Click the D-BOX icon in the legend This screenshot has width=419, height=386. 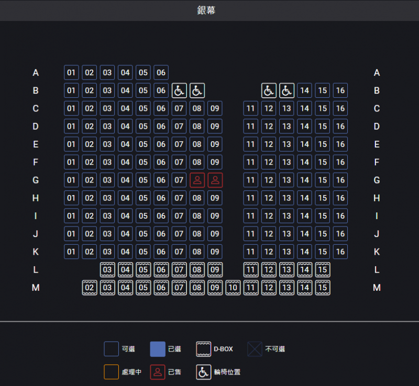[204, 349]
